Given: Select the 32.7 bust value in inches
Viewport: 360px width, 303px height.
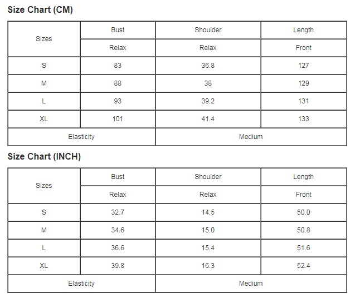Looking at the screenshot, I should (118, 212).
